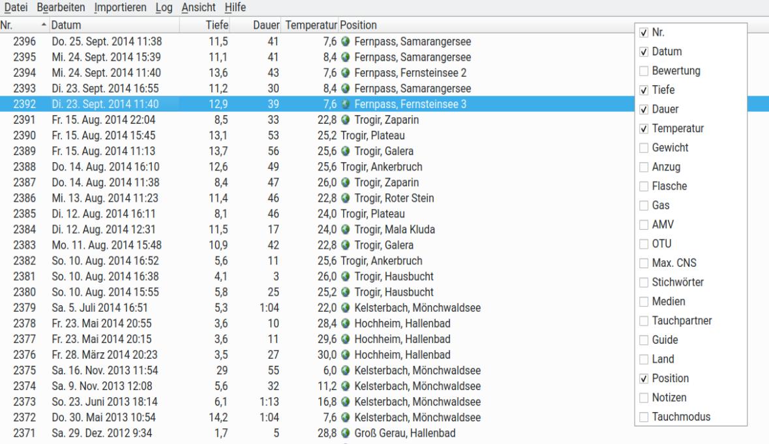769x444 pixels.
Task: Disable the Position column checkbox
Action: click(x=642, y=378)
